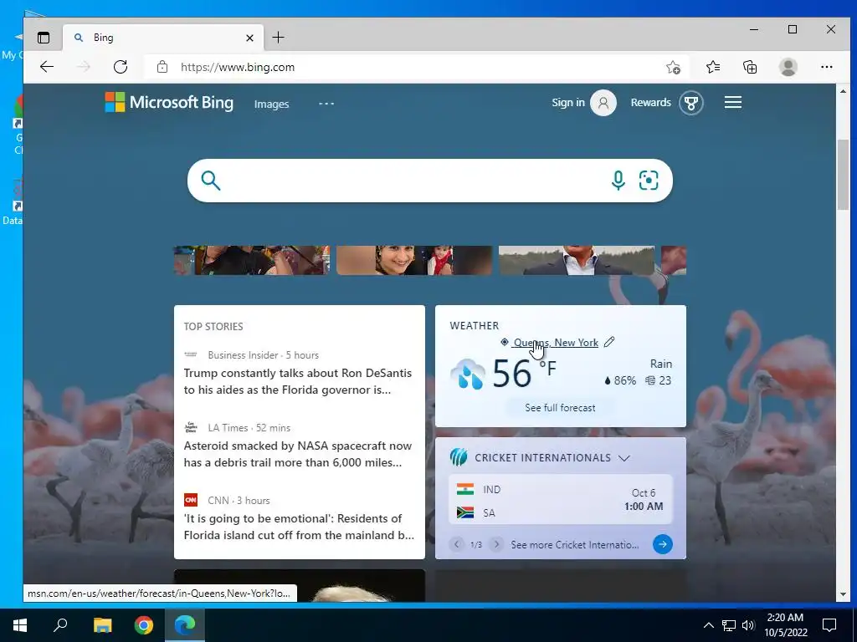Click the page scrollbar up arrow
Image resolution: width=857 pixels, height=642 pixels.
pos(843,92)
